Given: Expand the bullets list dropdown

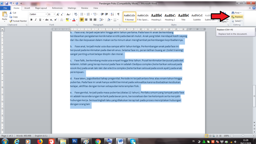Looking at the screenshot, I should pyautogui.click(x=85, y=14).
